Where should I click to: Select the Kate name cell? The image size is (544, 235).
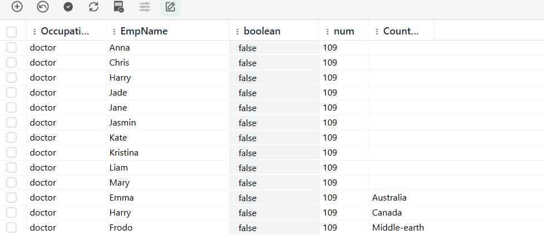(x=168, y=138)
